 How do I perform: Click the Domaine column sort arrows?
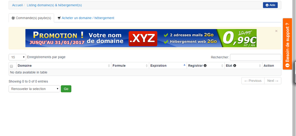click(109, 66)
